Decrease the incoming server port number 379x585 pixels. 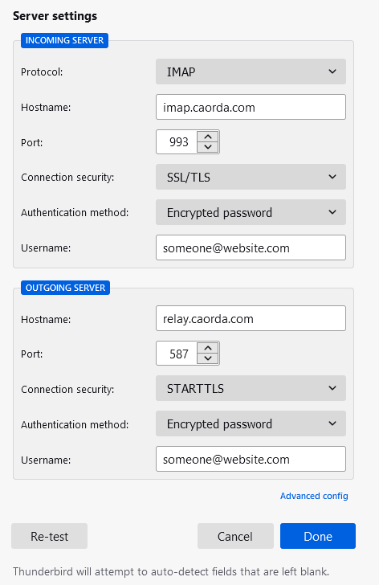click(x=208, y=147)
